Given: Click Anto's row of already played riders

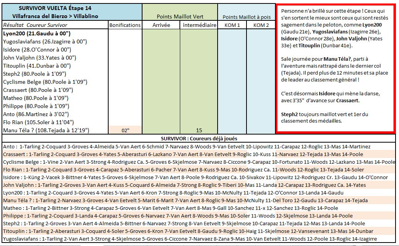Looking at the screenshot, I should tap(187, 146).
